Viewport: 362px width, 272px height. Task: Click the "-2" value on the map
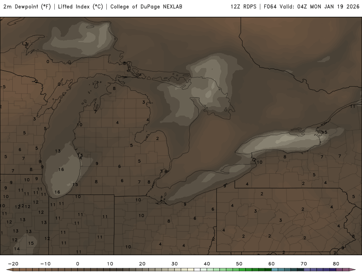pos(35,81)
